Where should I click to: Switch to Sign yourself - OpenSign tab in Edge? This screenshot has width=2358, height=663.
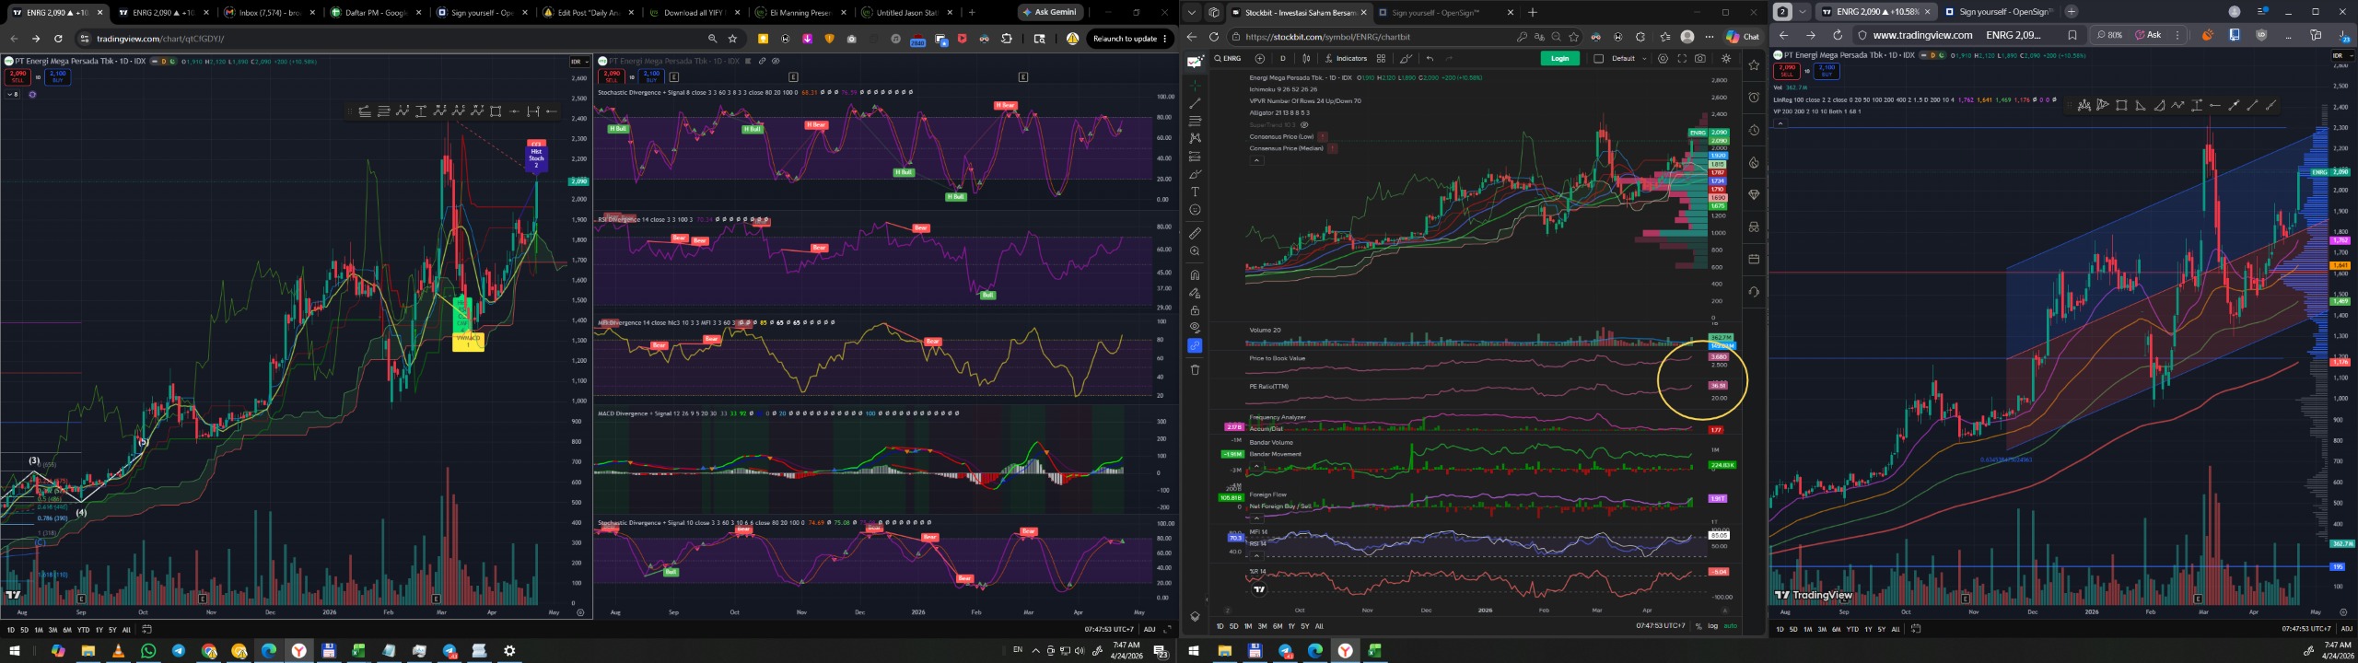coord(1442,13)
